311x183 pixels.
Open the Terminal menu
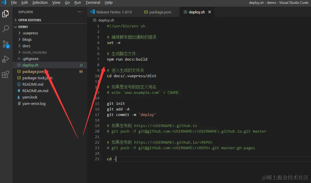click(93, 3)
